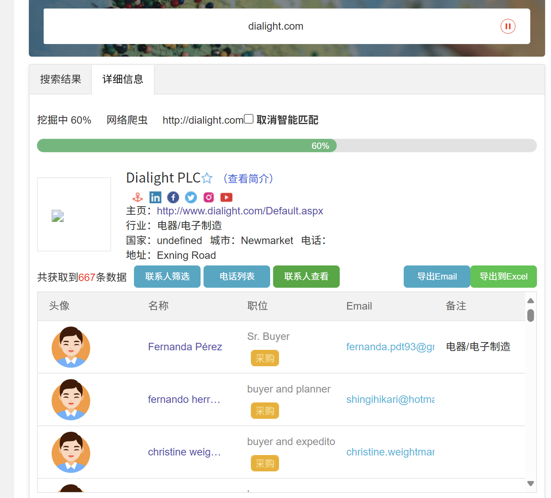Click the broken company logo image
Screen dimensions: 551x498
58,216
